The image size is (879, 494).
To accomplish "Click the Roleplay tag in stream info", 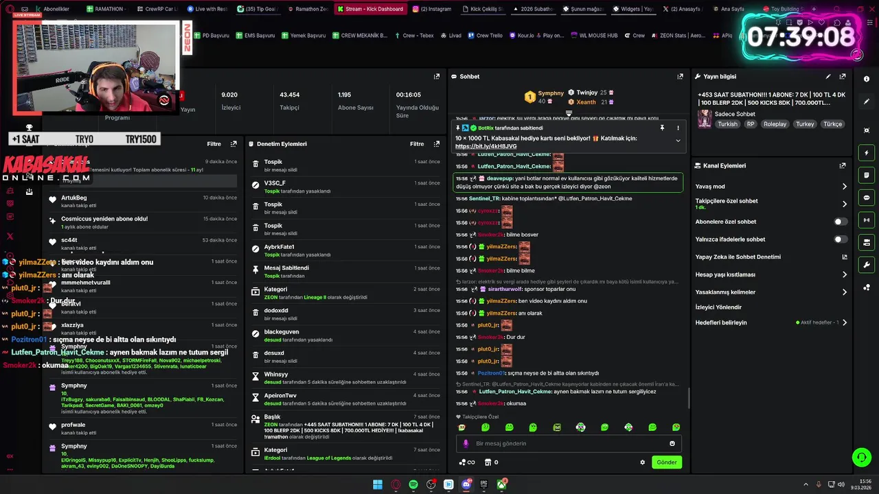I will point(775,124).
